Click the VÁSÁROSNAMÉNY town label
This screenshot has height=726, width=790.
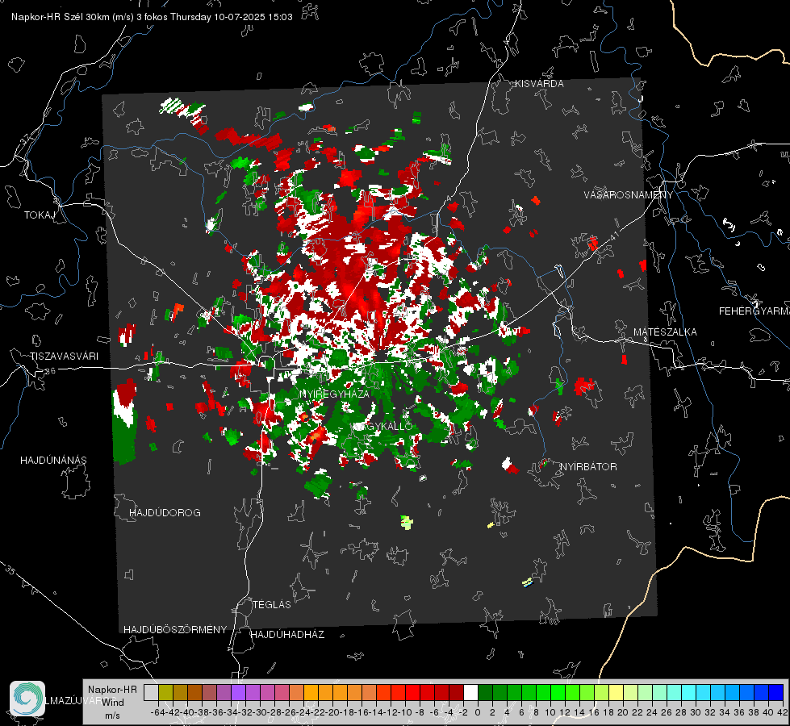(x=629, y=194)
